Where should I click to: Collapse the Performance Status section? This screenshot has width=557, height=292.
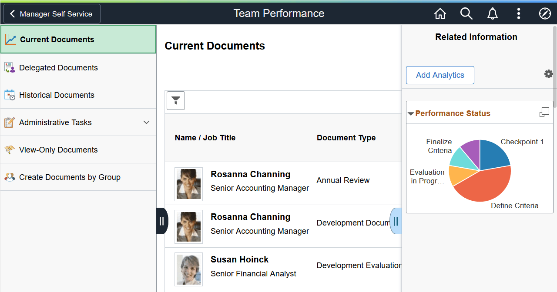pos(411,114)
